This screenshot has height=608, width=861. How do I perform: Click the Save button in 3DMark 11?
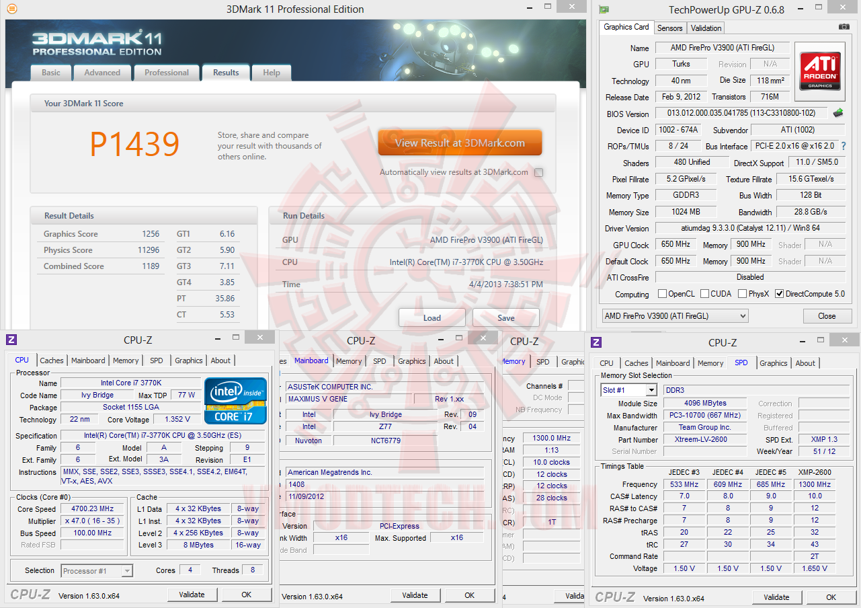[x=506, y=317]
